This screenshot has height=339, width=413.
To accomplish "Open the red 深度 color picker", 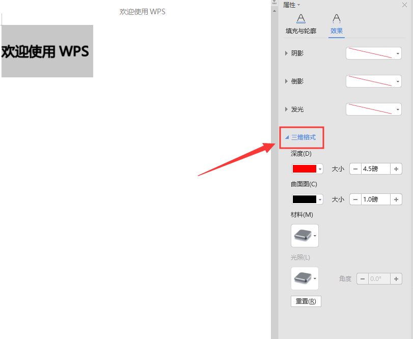I will [307, 168].
